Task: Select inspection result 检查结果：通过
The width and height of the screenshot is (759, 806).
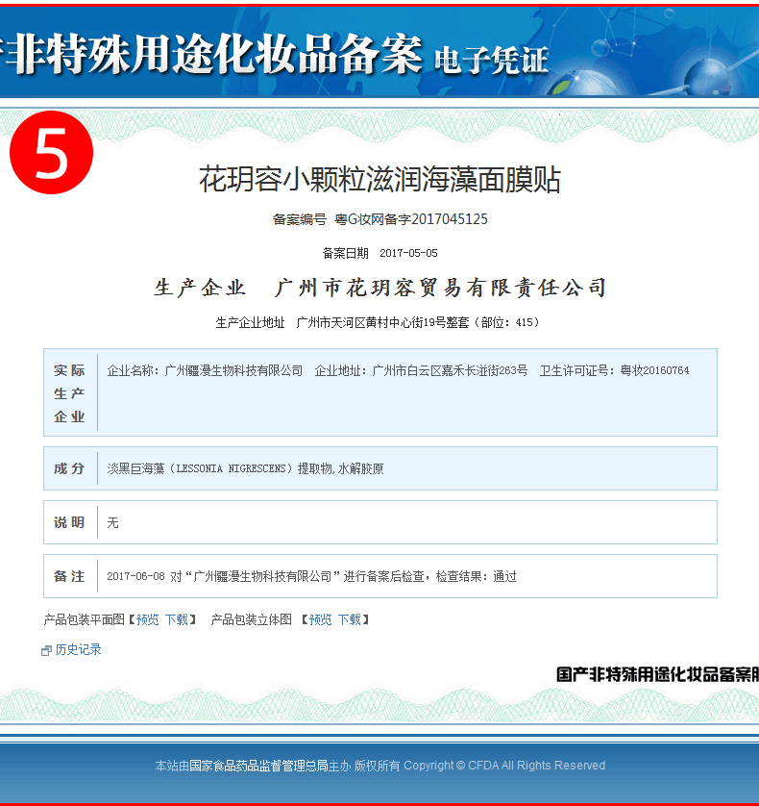Action: 476,576
